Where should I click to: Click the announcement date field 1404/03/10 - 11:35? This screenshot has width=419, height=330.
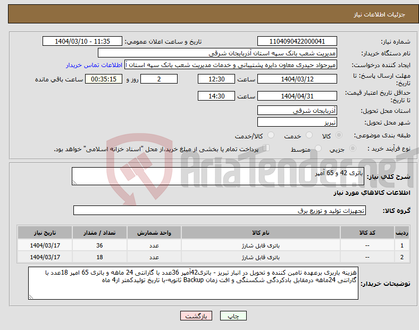tap(82, 42)
